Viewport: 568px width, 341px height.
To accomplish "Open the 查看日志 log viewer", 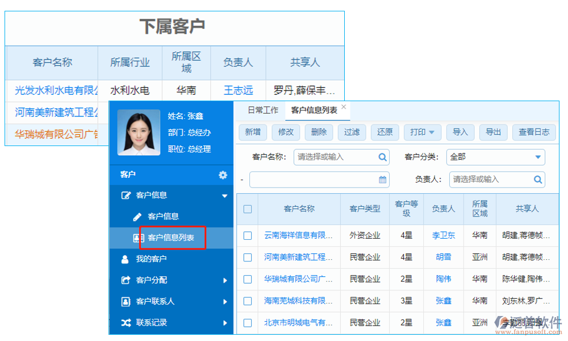I will click(x=533, y=132).
